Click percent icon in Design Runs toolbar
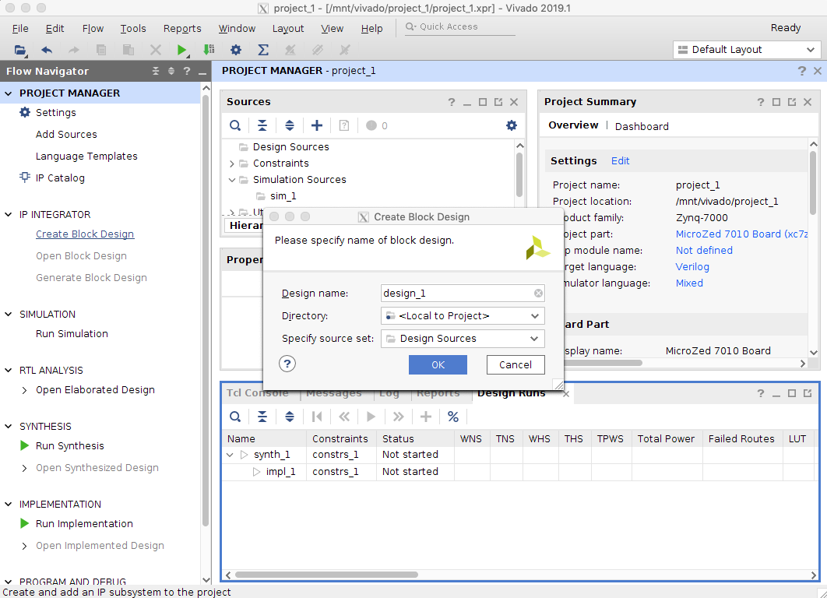 453,417
